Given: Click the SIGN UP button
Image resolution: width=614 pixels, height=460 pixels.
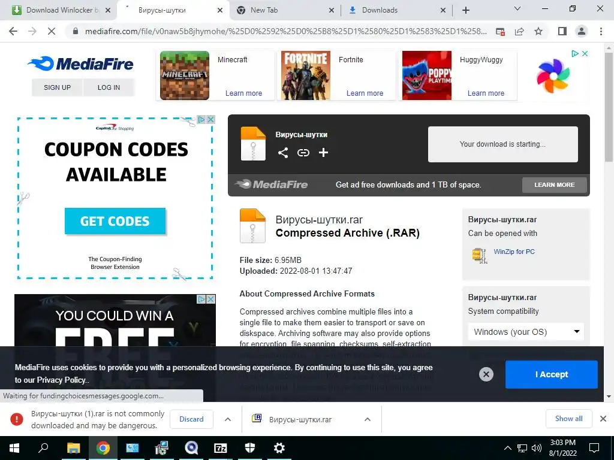Looking at the screenshot, I should (x=57, y=87).
